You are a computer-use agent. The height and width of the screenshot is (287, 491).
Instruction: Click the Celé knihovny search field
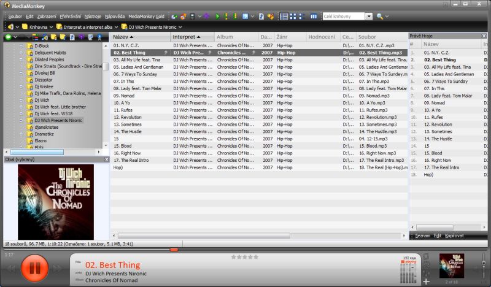tap(344, 17)
